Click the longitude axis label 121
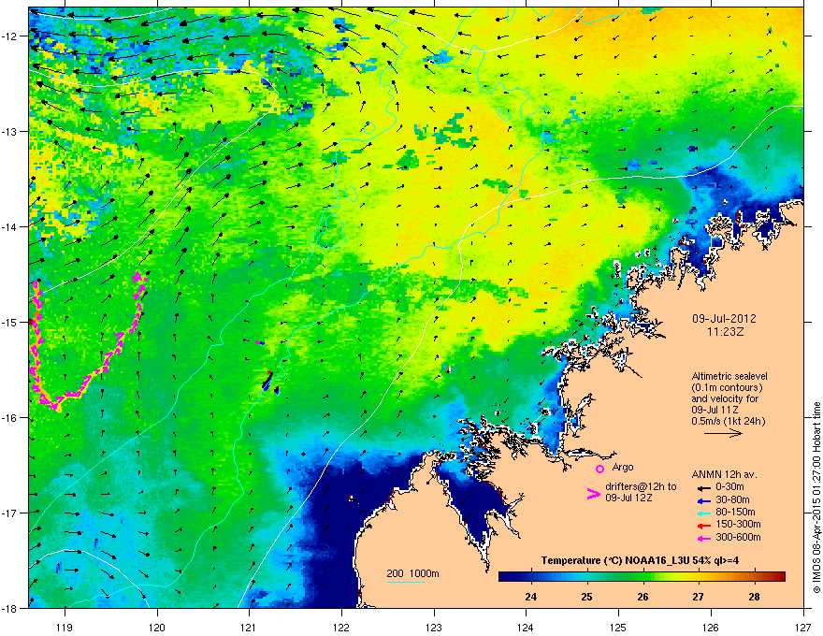The height and width of the screenshot is (636, 823). click(x=250, y=627)
